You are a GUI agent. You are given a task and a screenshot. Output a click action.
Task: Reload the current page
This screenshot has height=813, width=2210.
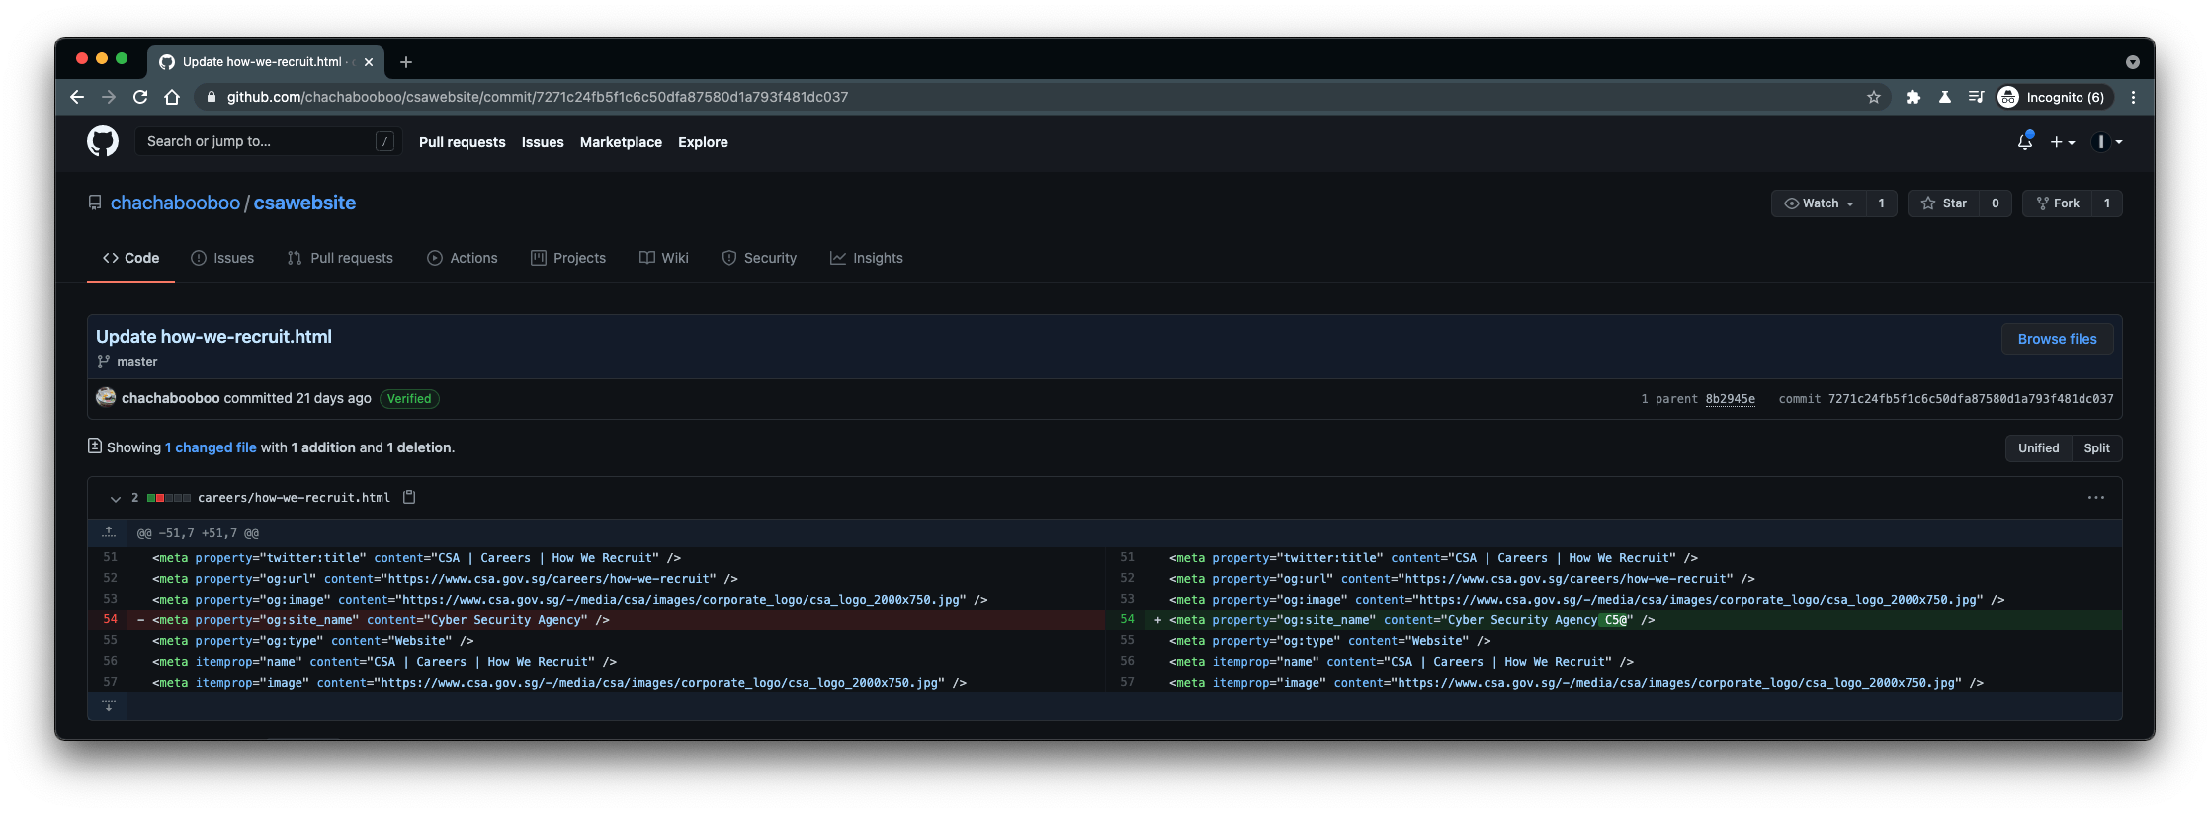tap(140, 97)
